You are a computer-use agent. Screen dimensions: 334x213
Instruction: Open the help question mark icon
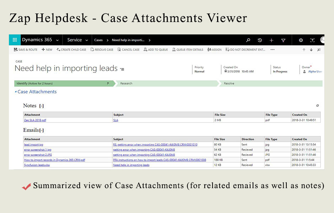[312, 40]
